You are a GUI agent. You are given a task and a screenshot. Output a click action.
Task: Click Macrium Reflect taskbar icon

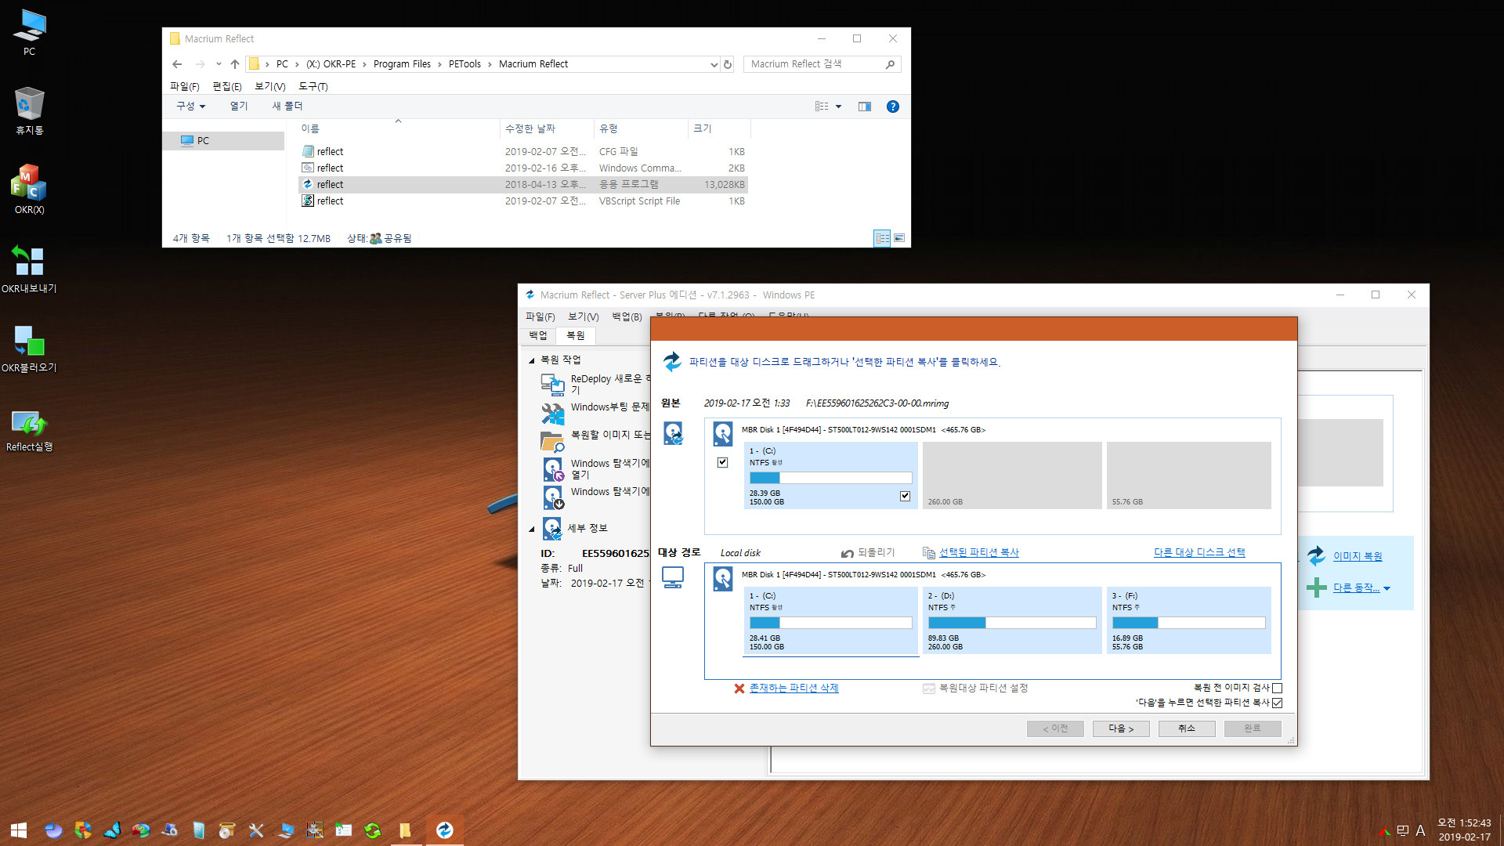coord(444,830)
